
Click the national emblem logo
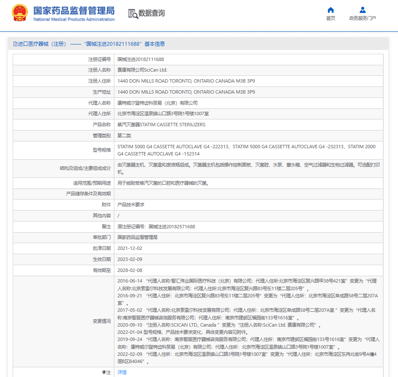20,13
